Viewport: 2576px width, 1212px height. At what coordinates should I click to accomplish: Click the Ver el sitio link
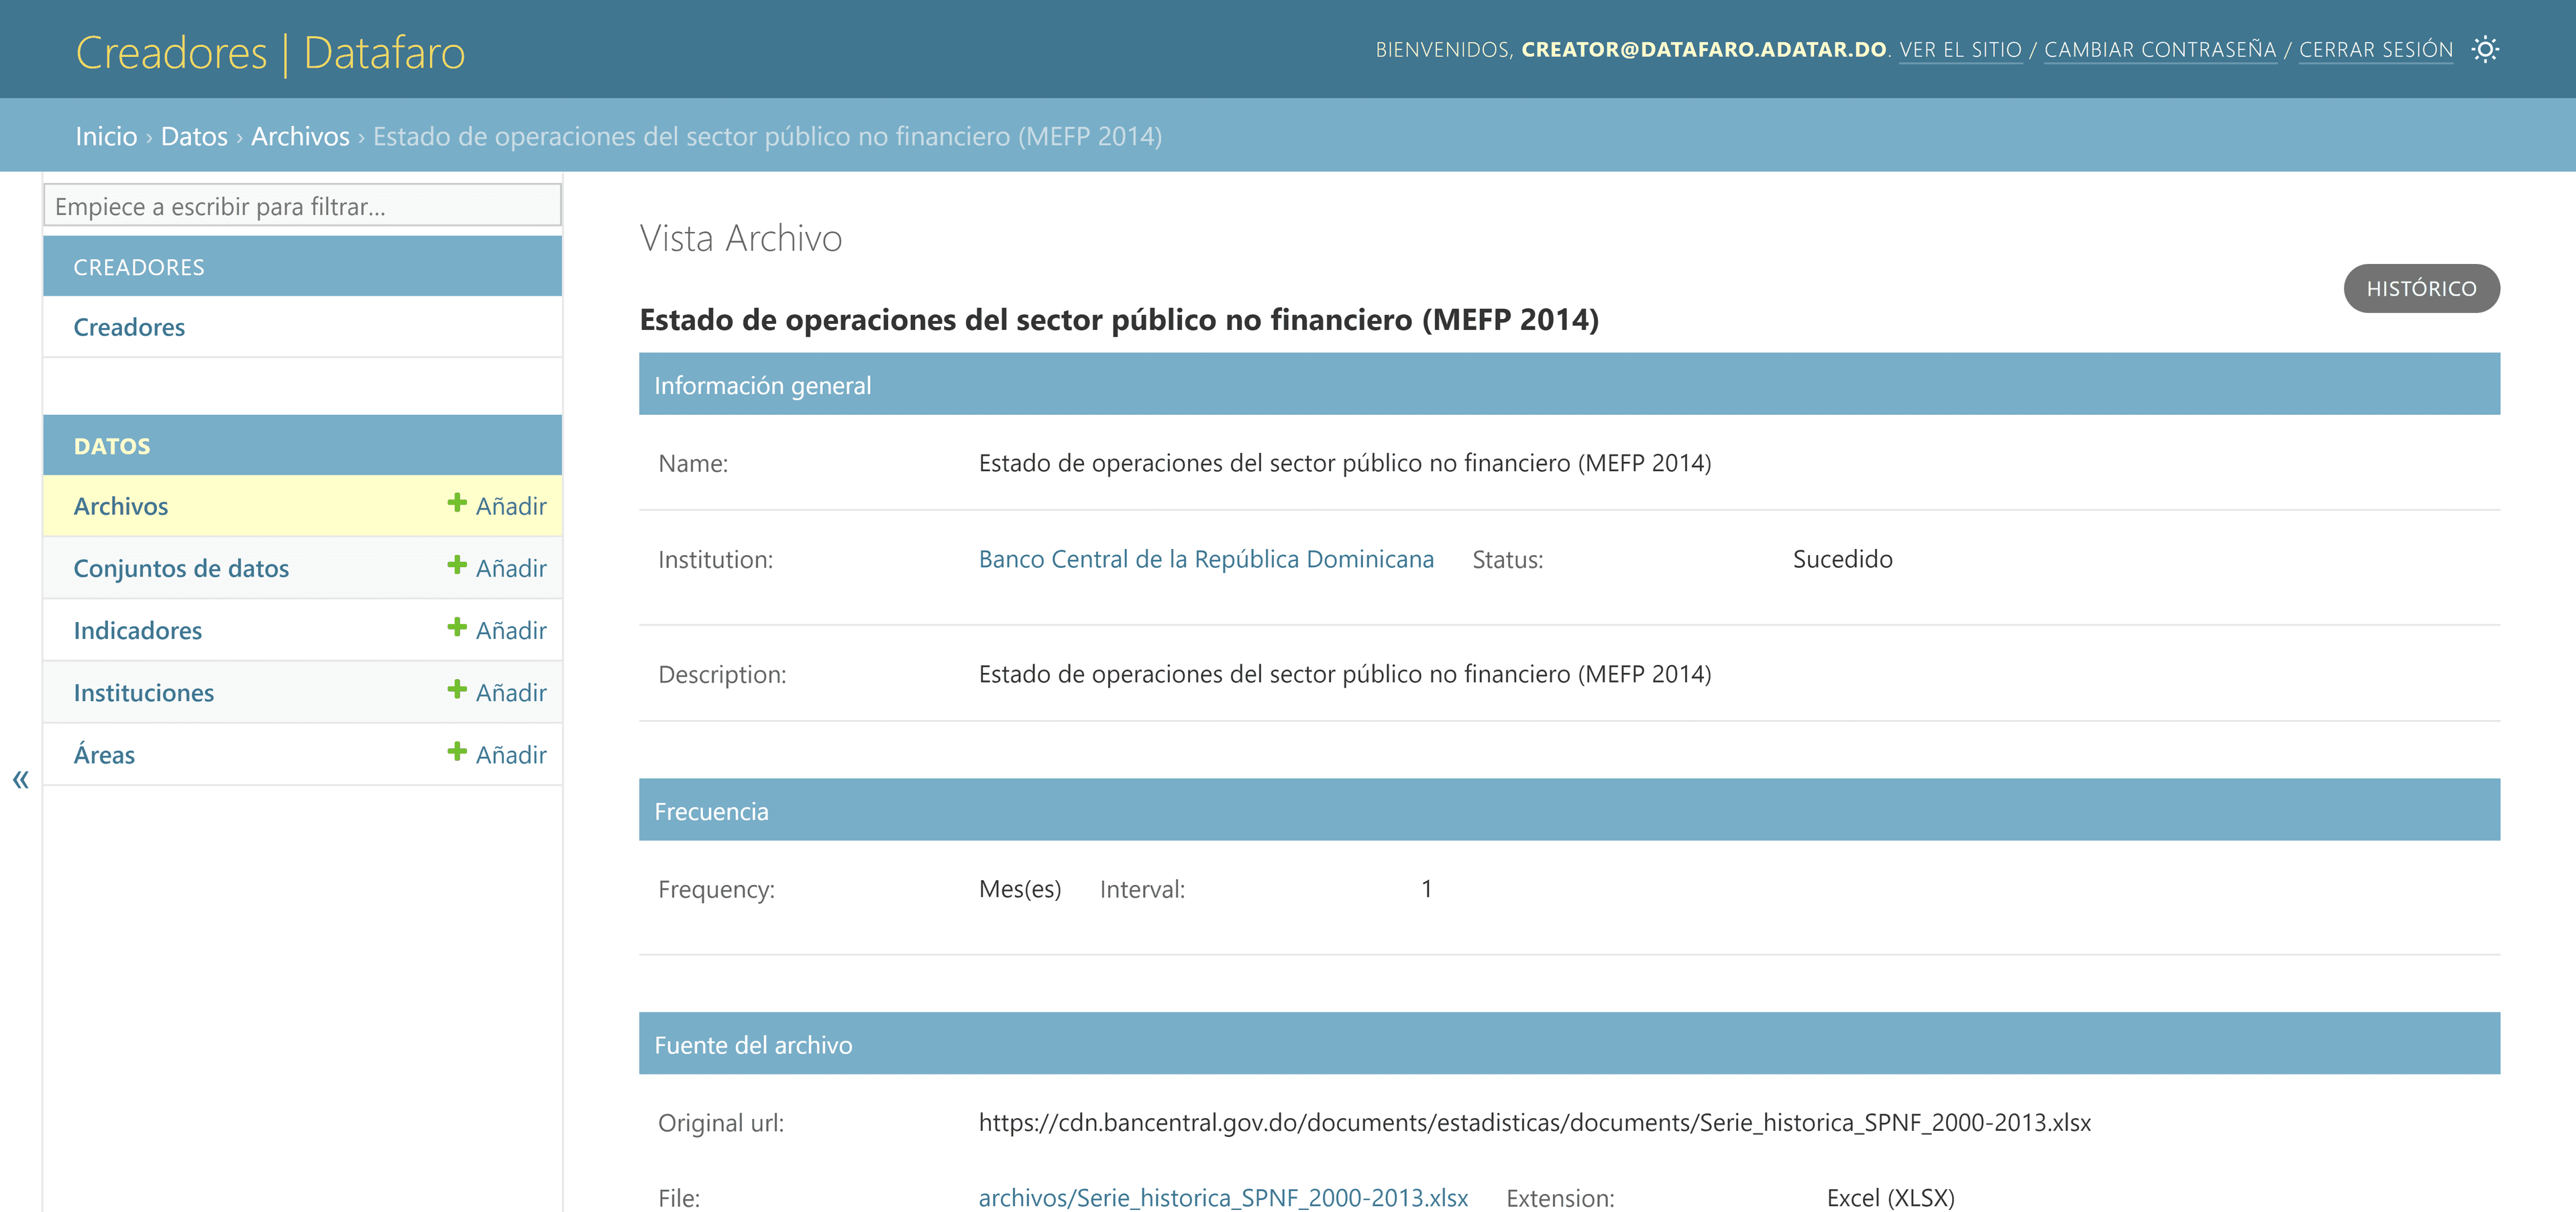tap(1960, 50)
